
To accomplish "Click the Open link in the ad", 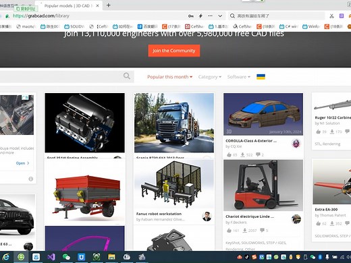I will [22, 163].
